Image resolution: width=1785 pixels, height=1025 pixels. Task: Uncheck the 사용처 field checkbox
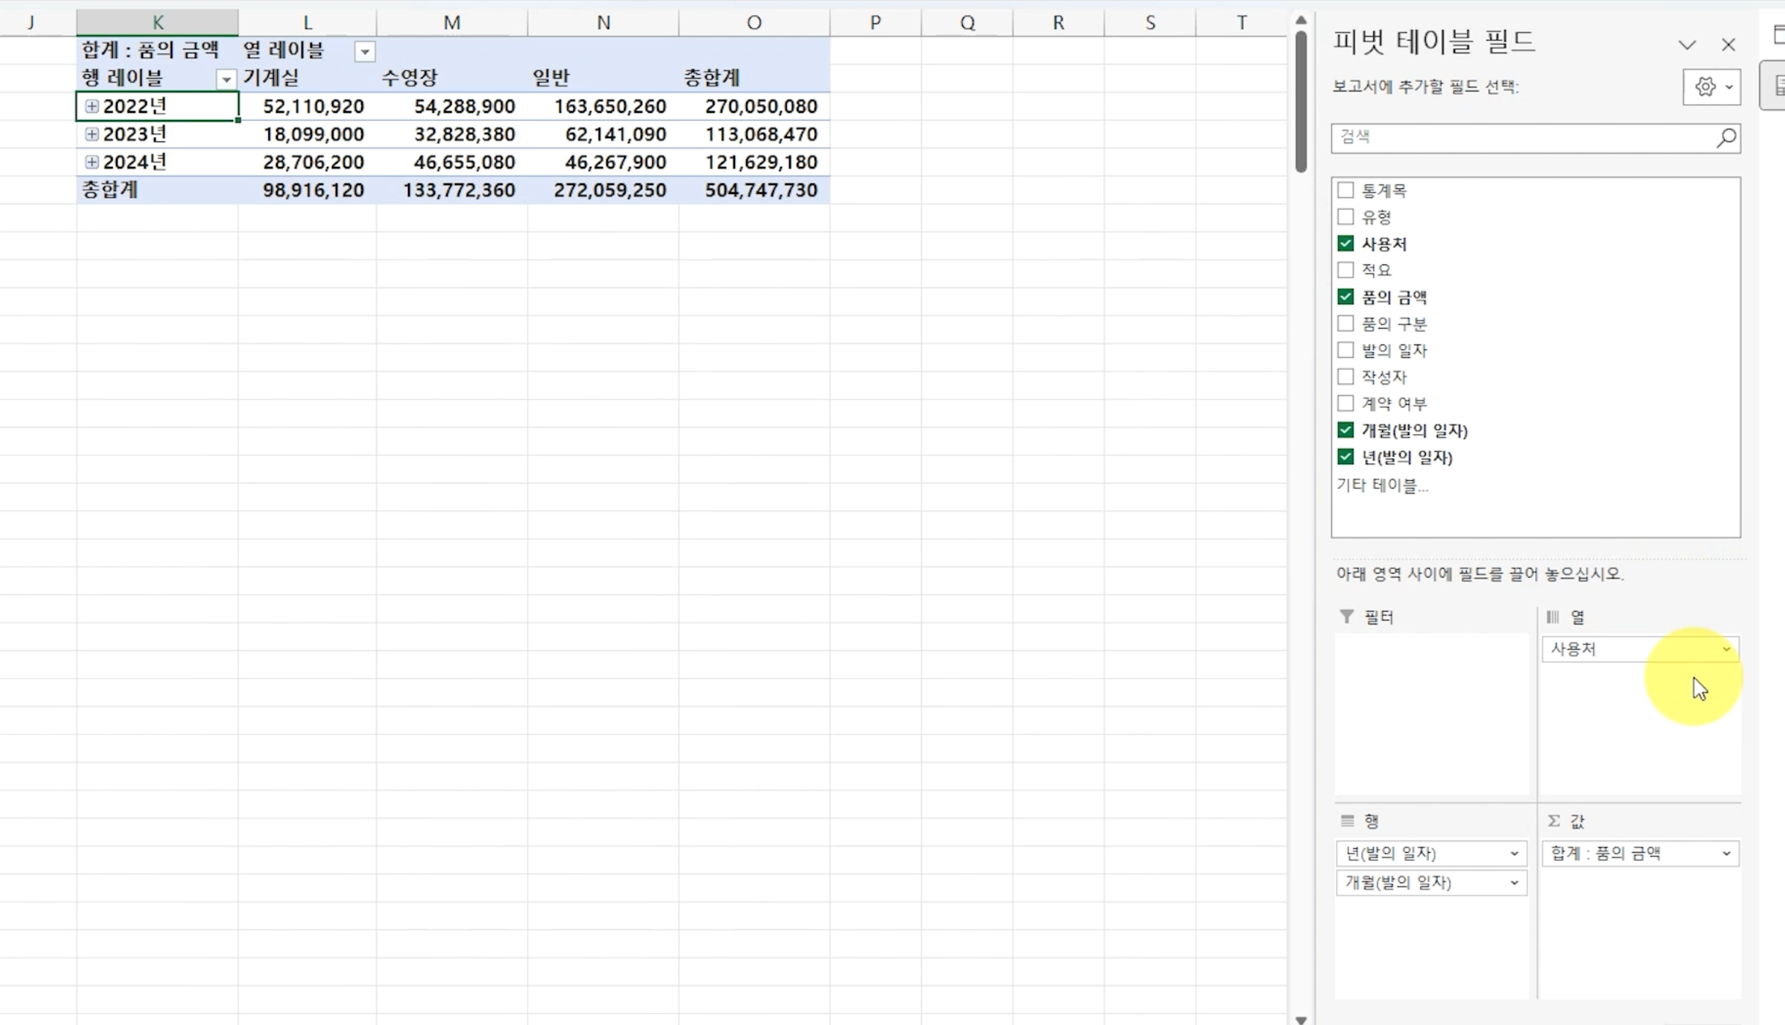click(x=1345, y=244)
